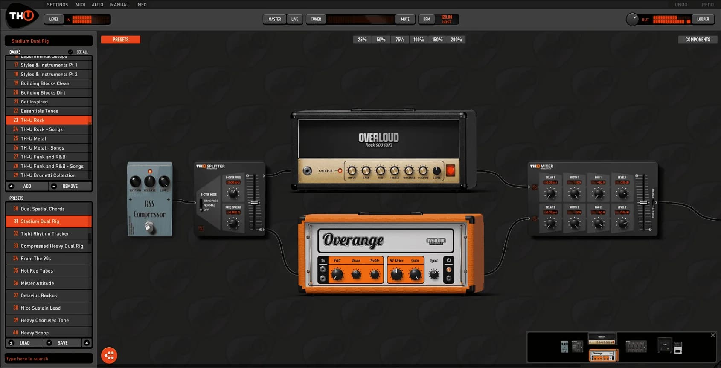Viewport: 721px width, 368px height.
Task: Click the BPM button
Action: [x=427, y=19]
